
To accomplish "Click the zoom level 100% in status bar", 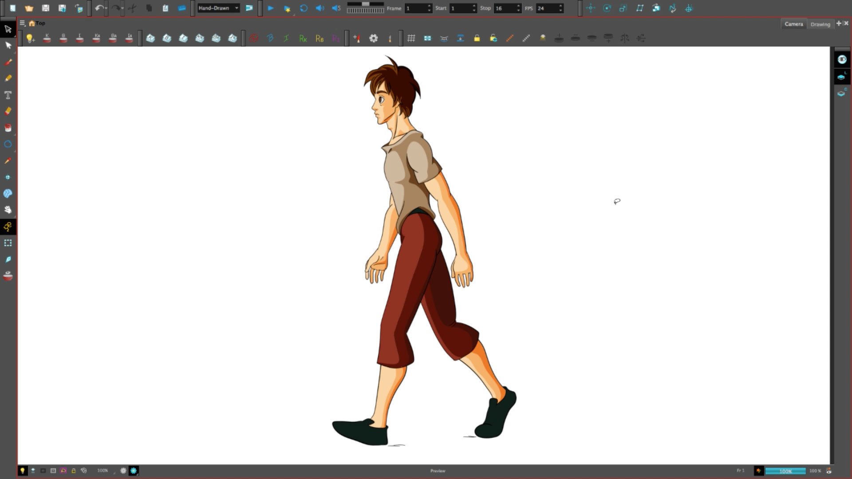I will 103,471.
